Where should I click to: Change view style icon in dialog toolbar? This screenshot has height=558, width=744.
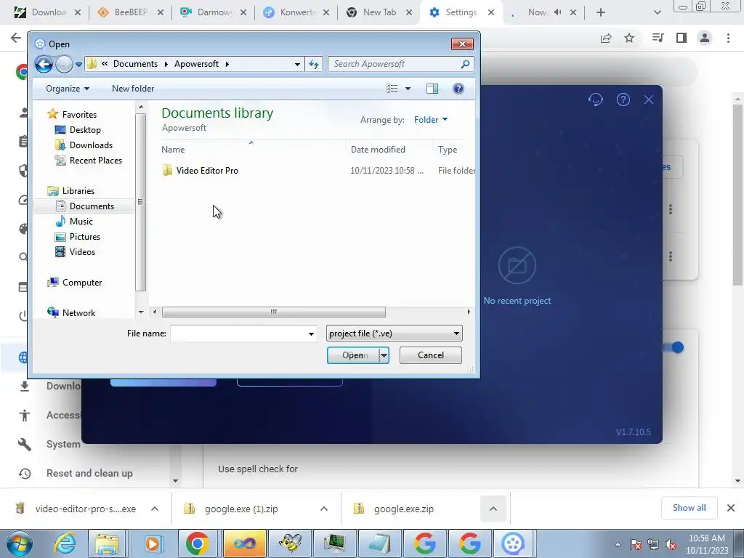click(x=392, y=89)
